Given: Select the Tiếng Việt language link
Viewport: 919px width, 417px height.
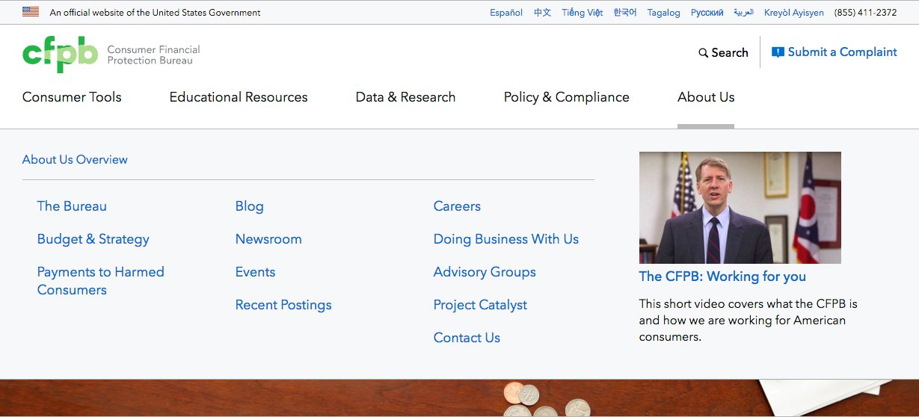Looking at the screenshot, I should pyautogui.click(x=582, y=13).
